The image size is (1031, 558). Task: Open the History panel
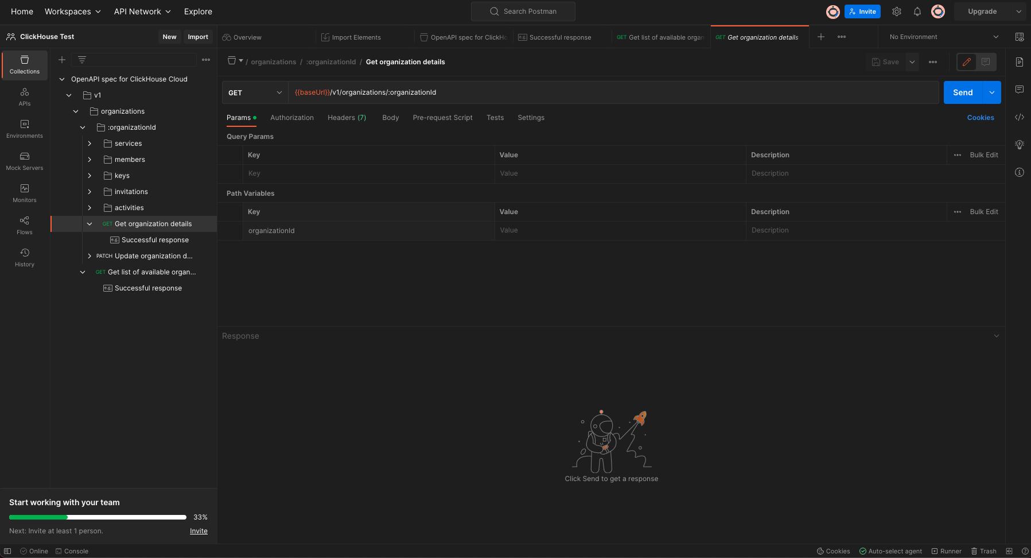(24, 256)
